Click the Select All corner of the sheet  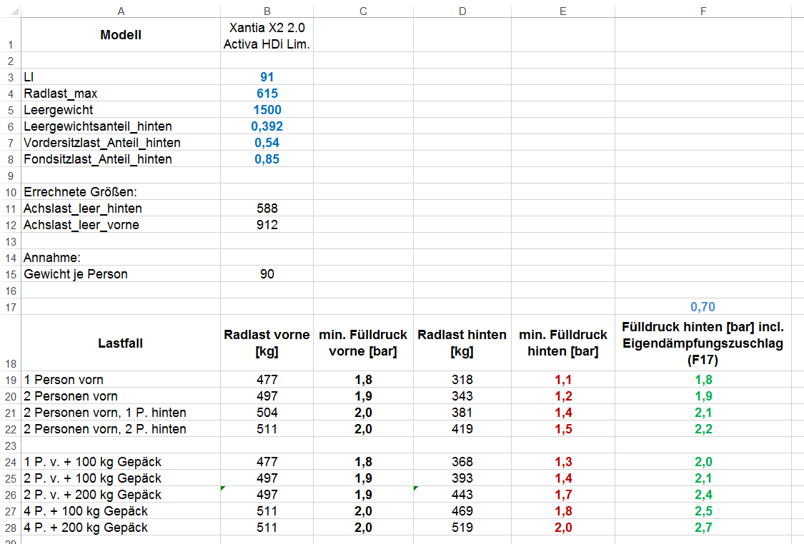10,11
